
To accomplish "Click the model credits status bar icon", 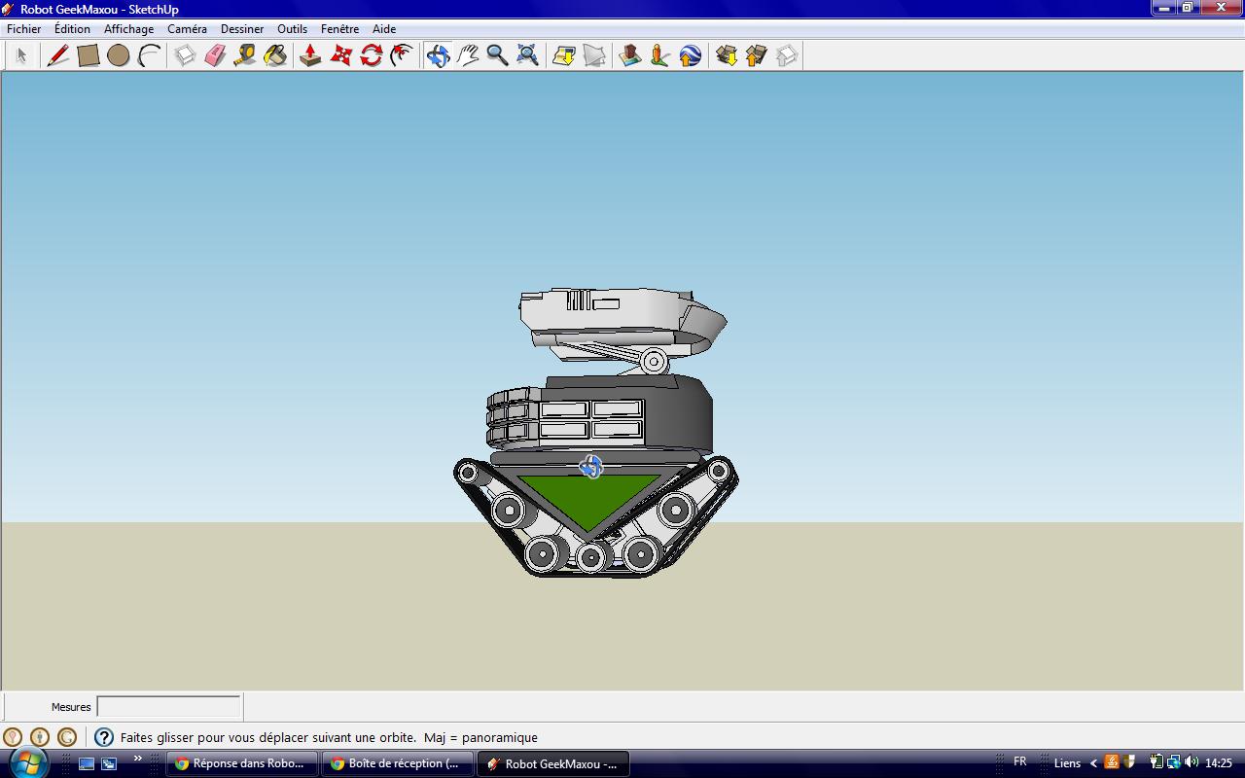I will [x=40, y=737].
